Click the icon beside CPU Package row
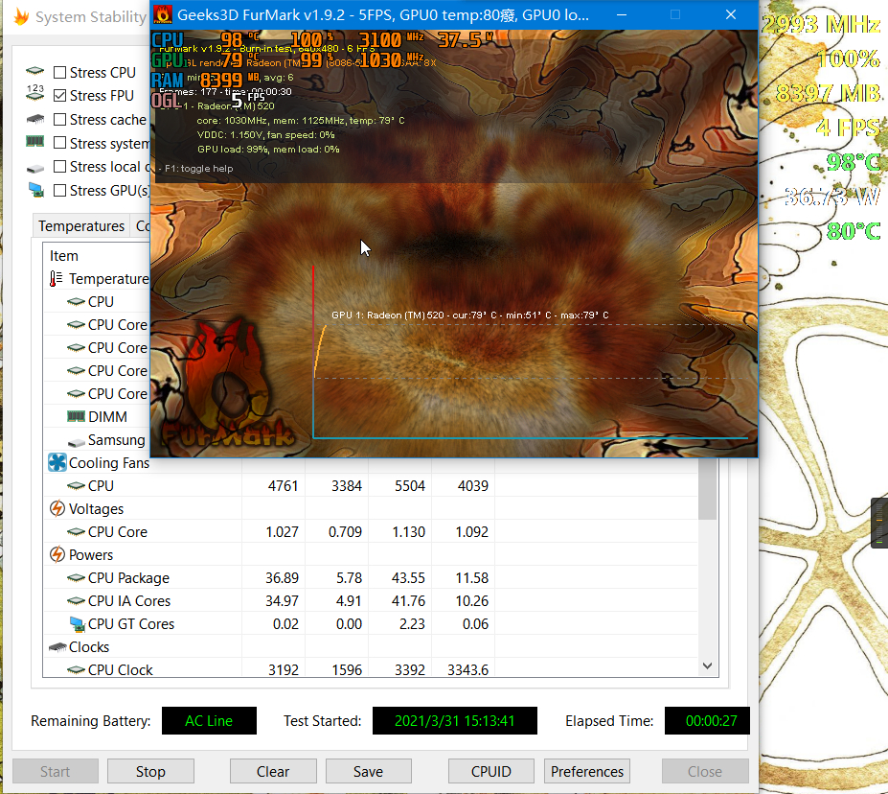The image size is (888, 794). (76, 577)
